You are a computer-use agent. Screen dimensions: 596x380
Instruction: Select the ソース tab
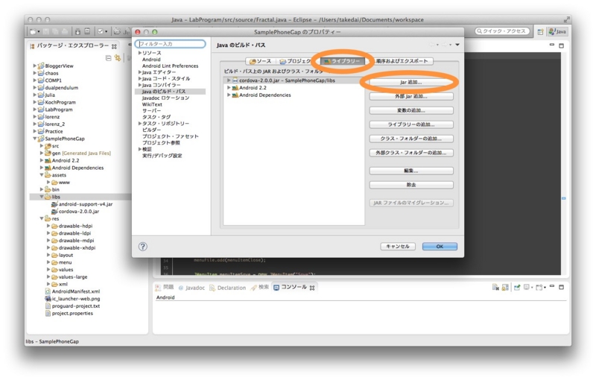point(260,61)
